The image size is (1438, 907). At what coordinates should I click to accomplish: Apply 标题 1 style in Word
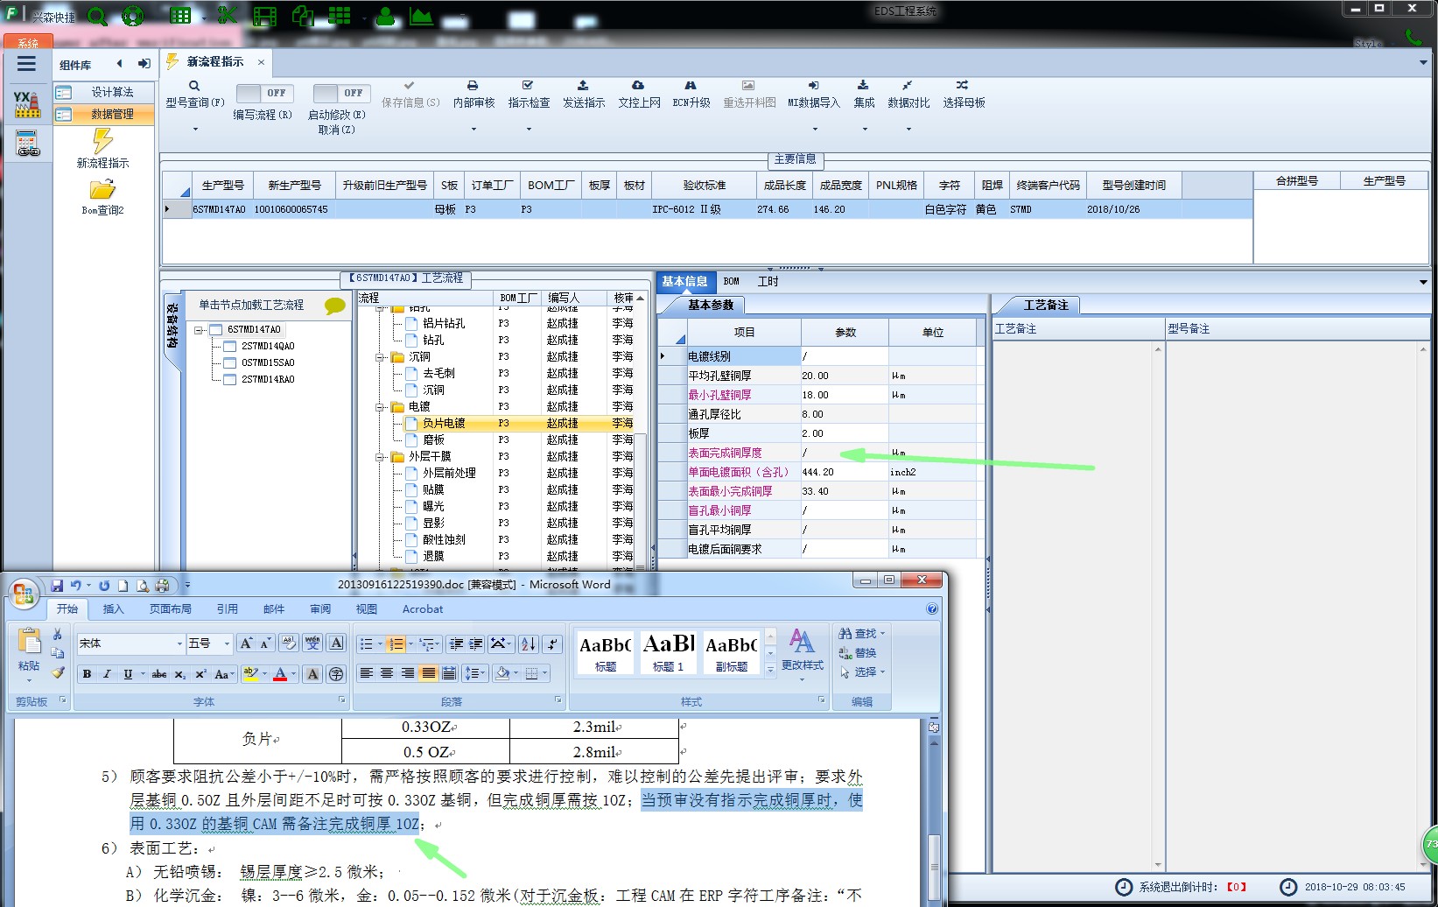point(668,652)
